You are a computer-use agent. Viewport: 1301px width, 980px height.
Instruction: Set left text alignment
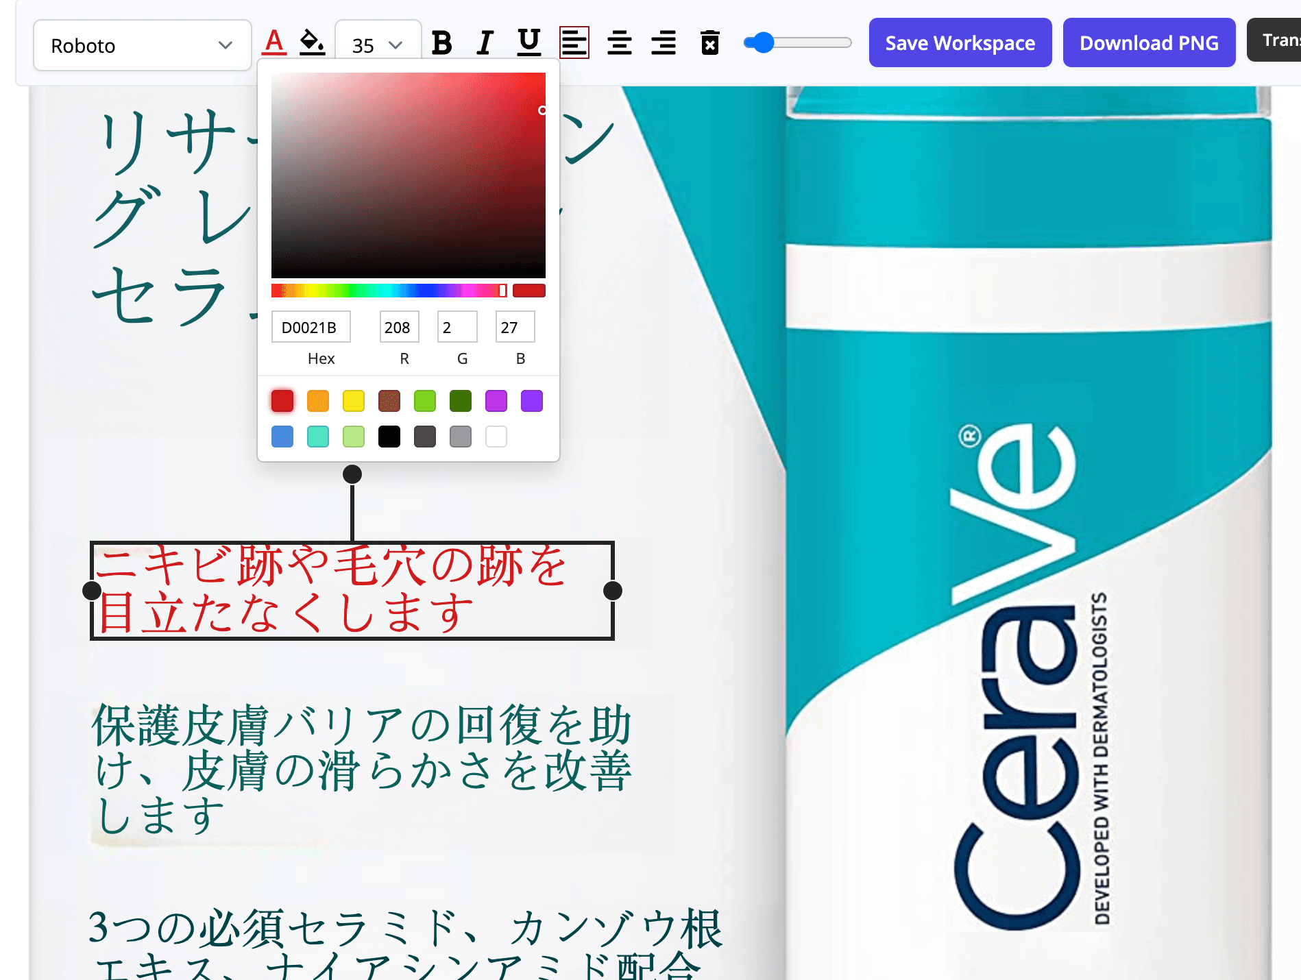574,42
